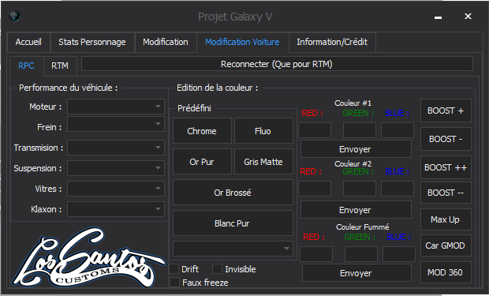Select the Modification tab
489x296 pixels.
pos(166,42)
